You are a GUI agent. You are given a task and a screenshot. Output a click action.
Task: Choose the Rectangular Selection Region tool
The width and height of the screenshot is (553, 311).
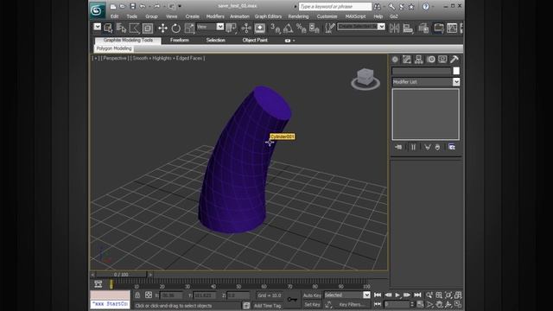coord(134,28)
